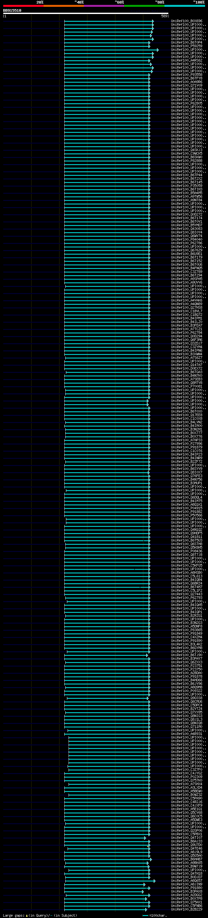Click the cyan ~100% legend segment
Viewport: 208px width, 918px height.
(x=185, y=6)
